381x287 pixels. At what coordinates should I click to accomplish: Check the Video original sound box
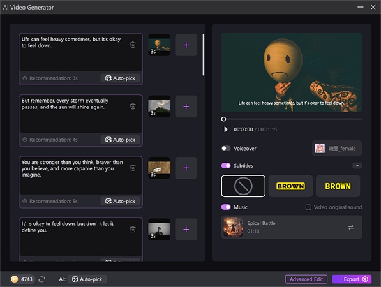coord(308,207)
